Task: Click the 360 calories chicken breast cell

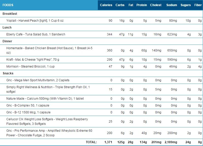Action: pyautogui.click(x=110, y=50)
